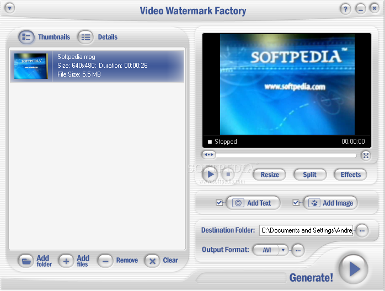The image size is (385, 291).
Task: Toggle the Add Text checkbox
Action: (x=219, y=203)
